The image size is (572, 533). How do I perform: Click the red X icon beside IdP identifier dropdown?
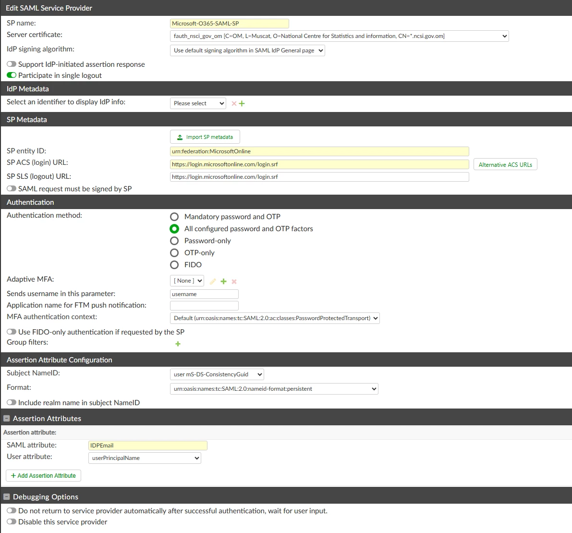point(234,104)
